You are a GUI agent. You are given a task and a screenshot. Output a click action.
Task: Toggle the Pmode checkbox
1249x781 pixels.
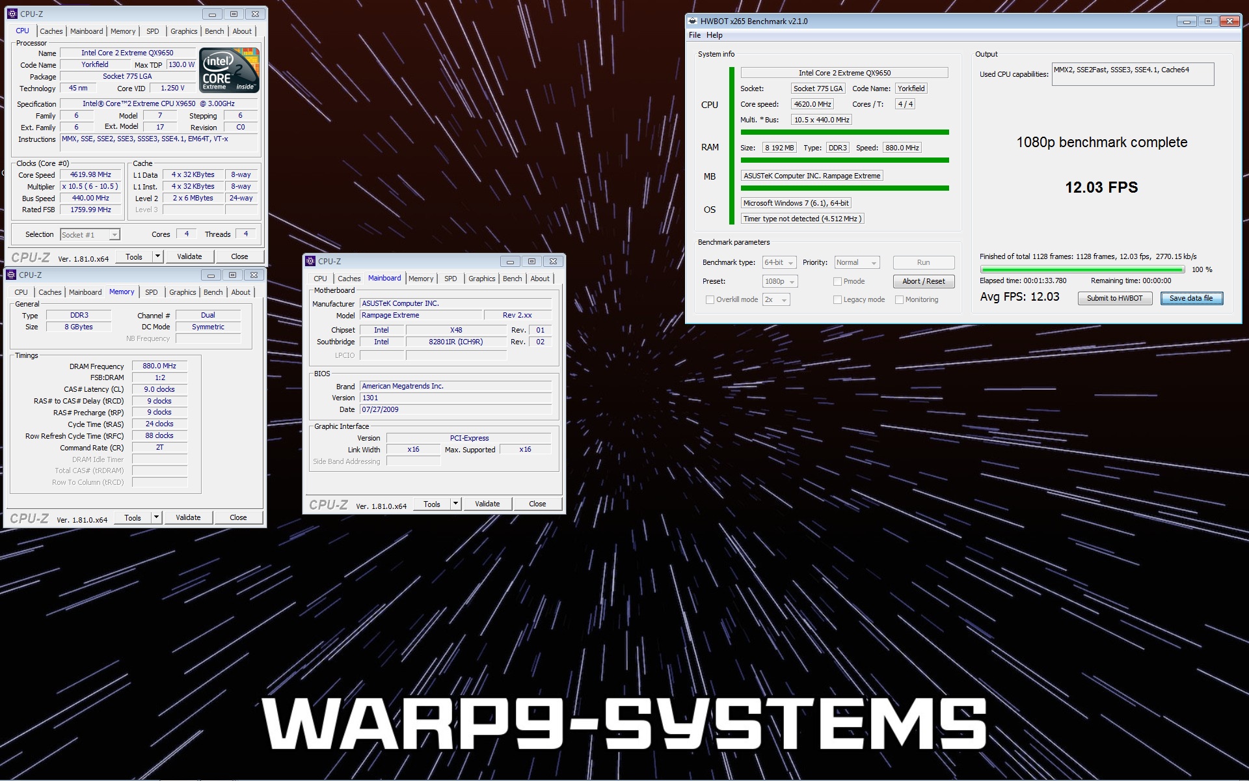(x=837, y=281)
